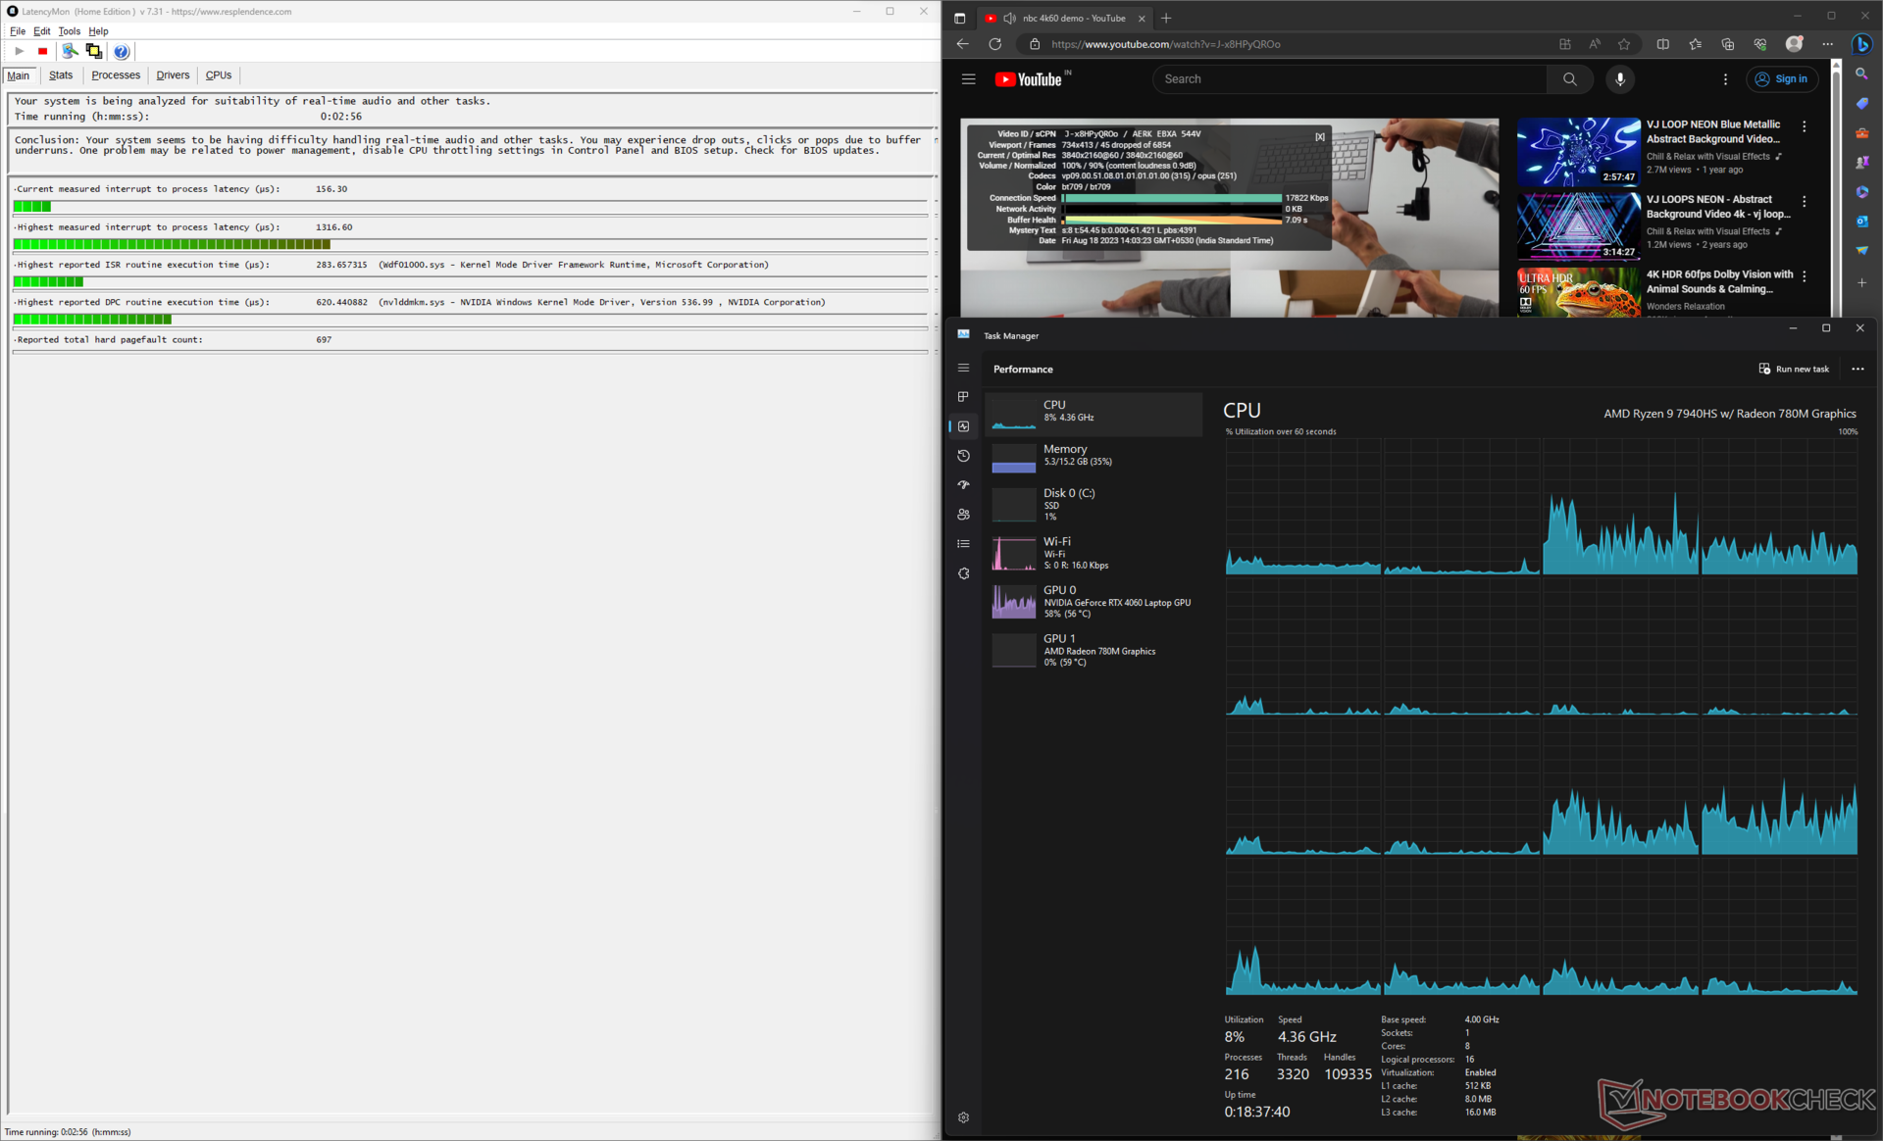This screenshot has width=1883, height=1141.
Task: Close the stats for nerds overlay
Action: 1319,137
